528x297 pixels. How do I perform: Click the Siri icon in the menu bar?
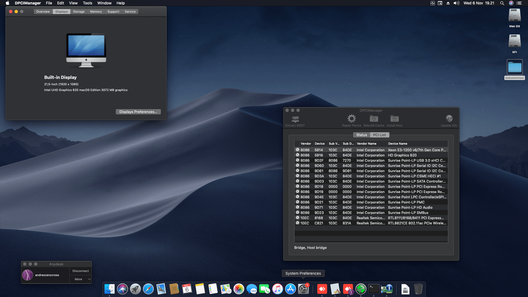(x=511, y=3)
